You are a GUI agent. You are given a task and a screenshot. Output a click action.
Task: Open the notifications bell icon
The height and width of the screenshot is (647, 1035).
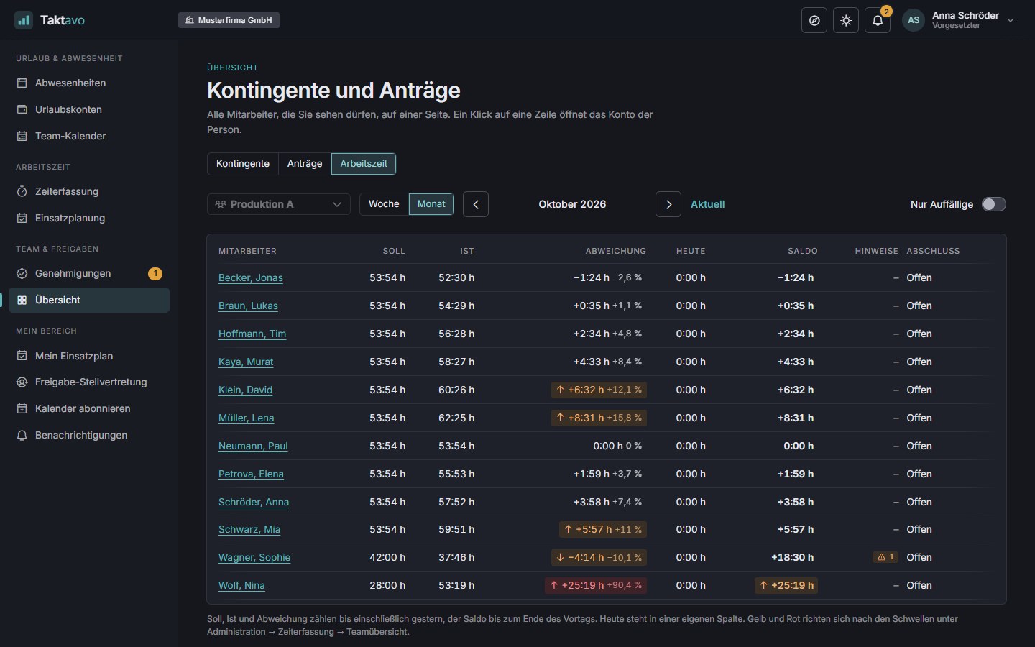tap(878, 20)
